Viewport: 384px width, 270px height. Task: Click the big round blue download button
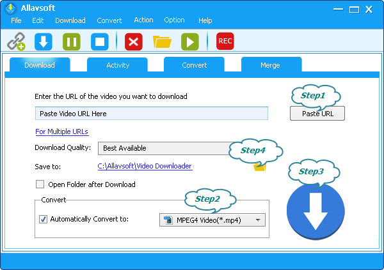coord(316,212)
